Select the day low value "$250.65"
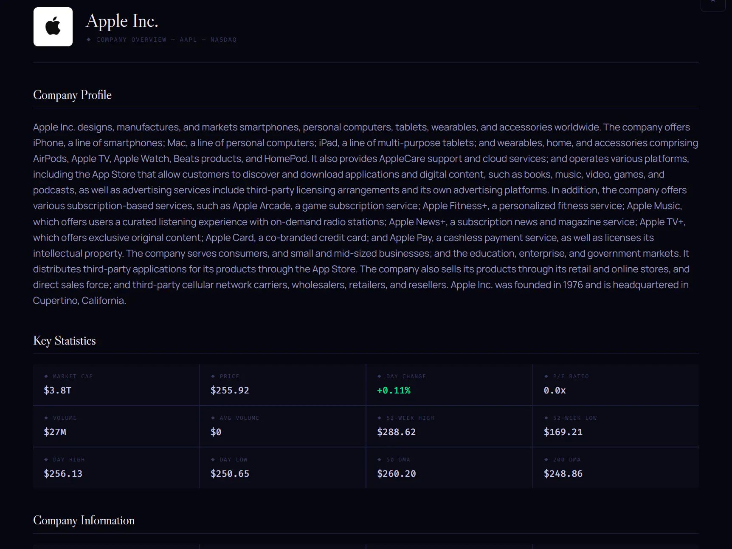The image size is (732, 549). point(230,474)
